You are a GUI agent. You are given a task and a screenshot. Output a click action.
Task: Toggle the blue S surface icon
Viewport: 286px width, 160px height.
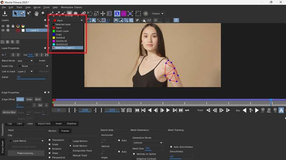[117, 14]
